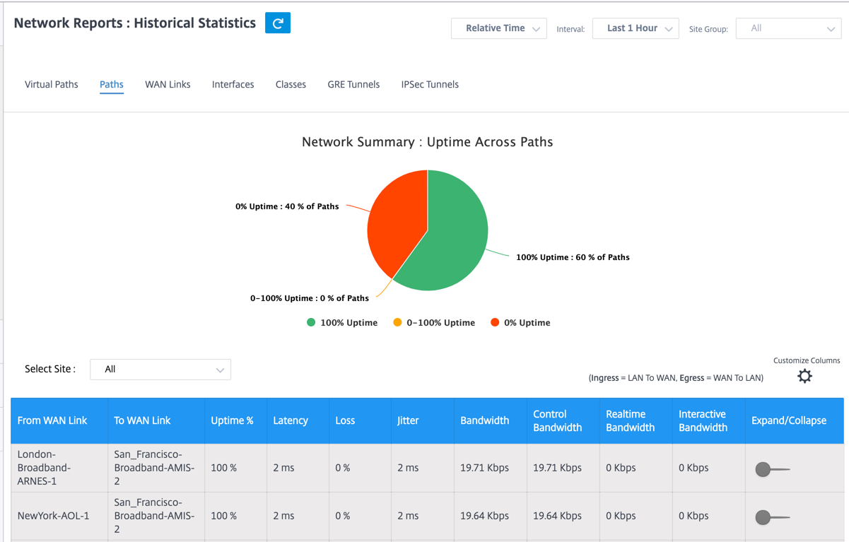
Task: Click the blue refresh icon button
Action: (x=278, y=23)
